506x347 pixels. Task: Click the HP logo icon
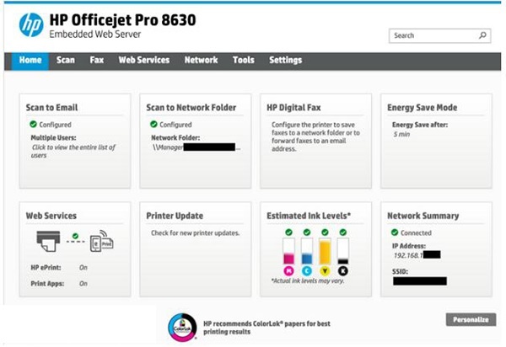tap(31, 24)
